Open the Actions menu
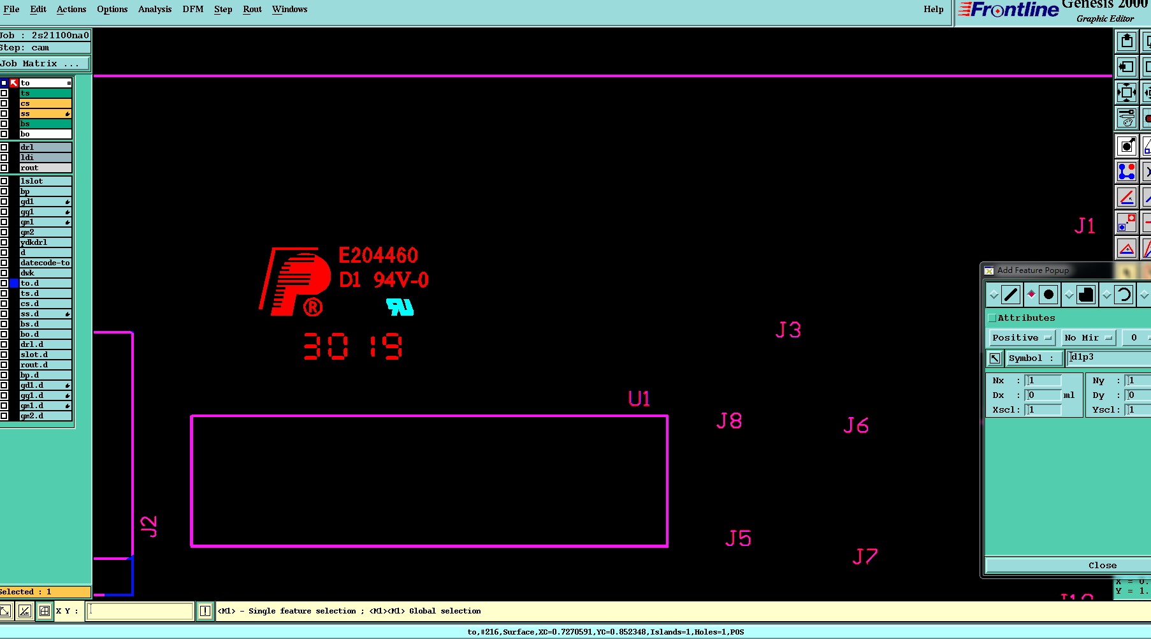This screenshot has width=1151, height=639. click(x=71, y=9)
